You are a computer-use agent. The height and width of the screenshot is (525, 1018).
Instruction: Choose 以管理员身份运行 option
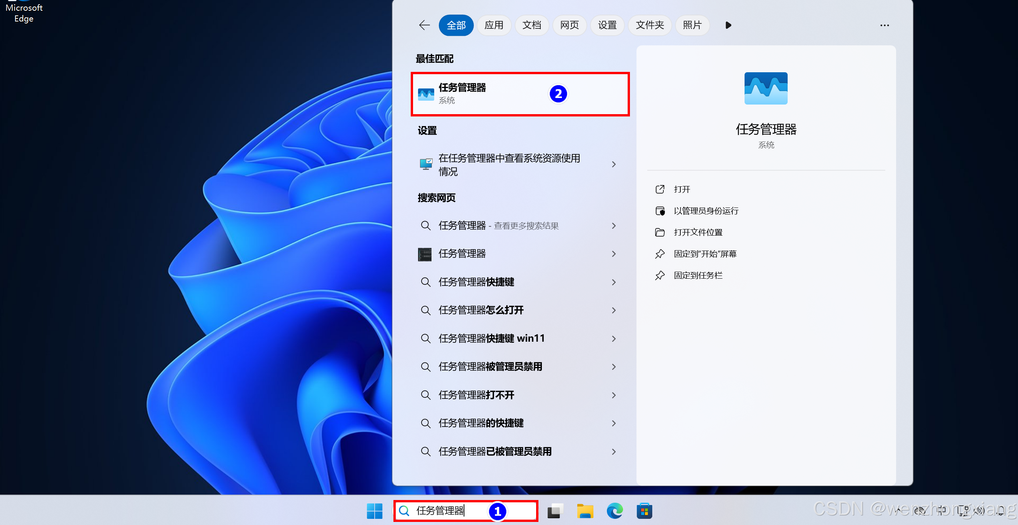point(705,211)
